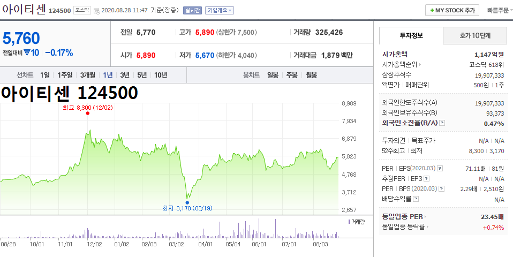The image size is (513, 257).
Task: Click the arrow icon after 동일업종 등락률
Action: click(x=428, y=227)
